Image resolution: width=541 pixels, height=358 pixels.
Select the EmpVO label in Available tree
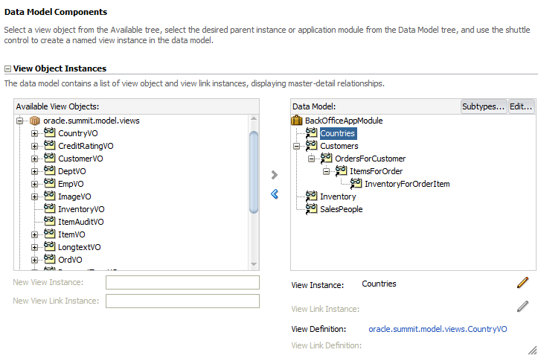pyautogui.click(x=71, y=184)
